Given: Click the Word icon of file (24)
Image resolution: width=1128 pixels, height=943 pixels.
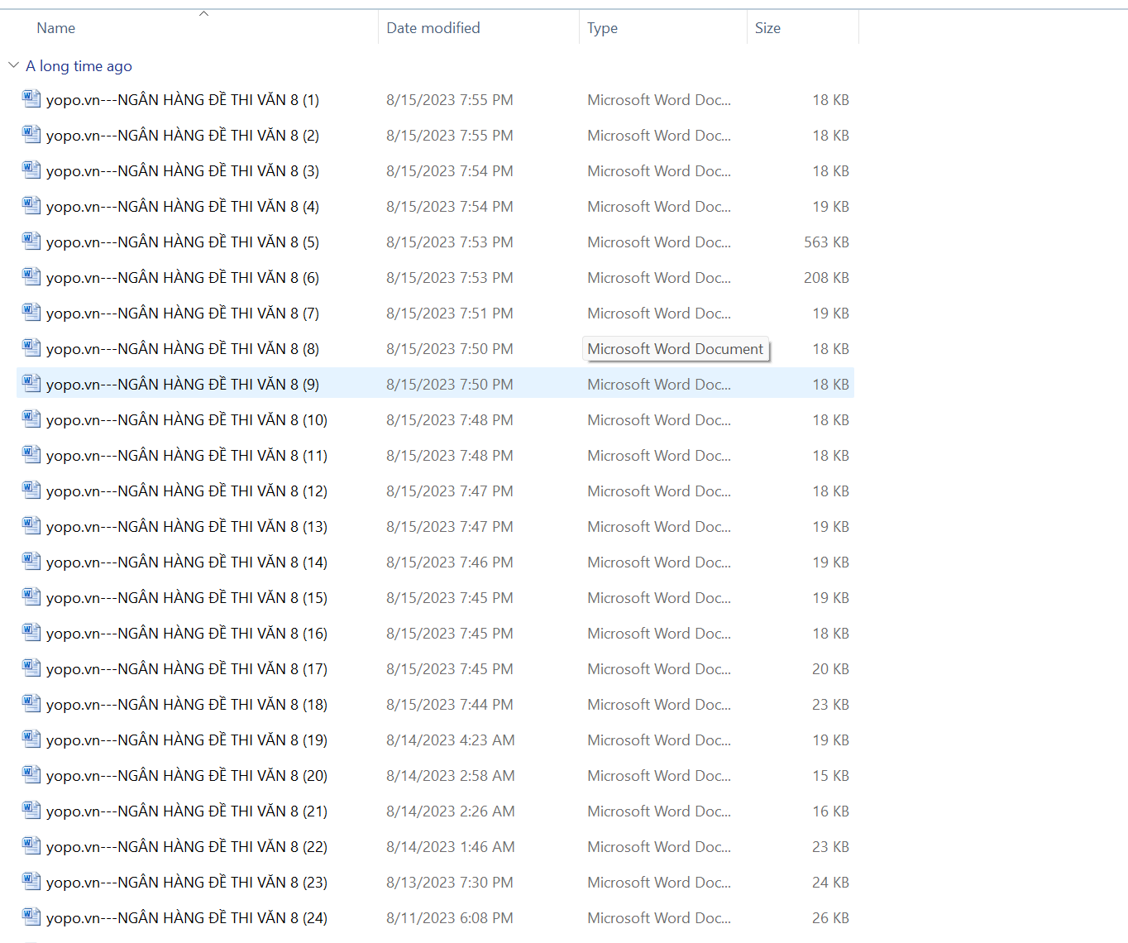Looking at the screenshot, I should pos(31,917).
